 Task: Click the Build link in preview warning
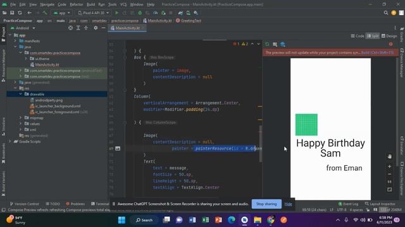tap(377, 52)
